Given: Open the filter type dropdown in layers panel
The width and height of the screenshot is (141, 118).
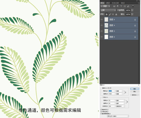Looking at the screenshot, I should coord(105,6).
